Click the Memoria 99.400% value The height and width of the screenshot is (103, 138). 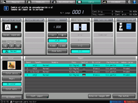pyautogui.click(x=133, y=11)
